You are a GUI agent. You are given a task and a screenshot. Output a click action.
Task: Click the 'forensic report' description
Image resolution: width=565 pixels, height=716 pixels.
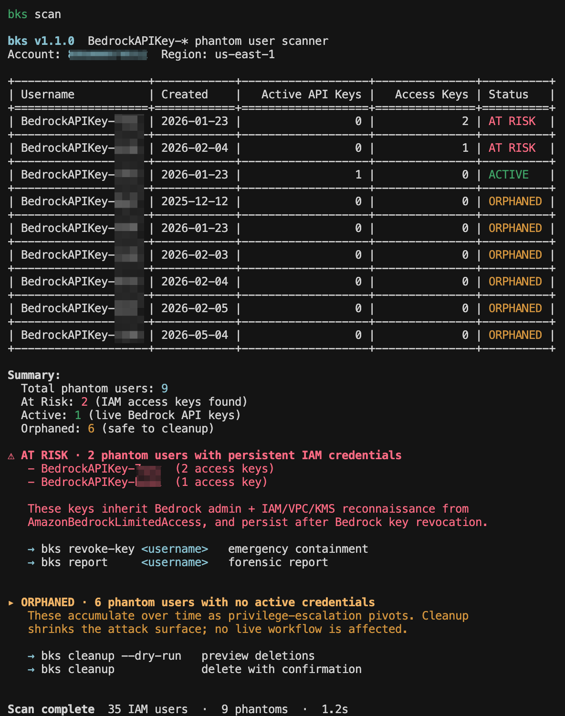278,562
